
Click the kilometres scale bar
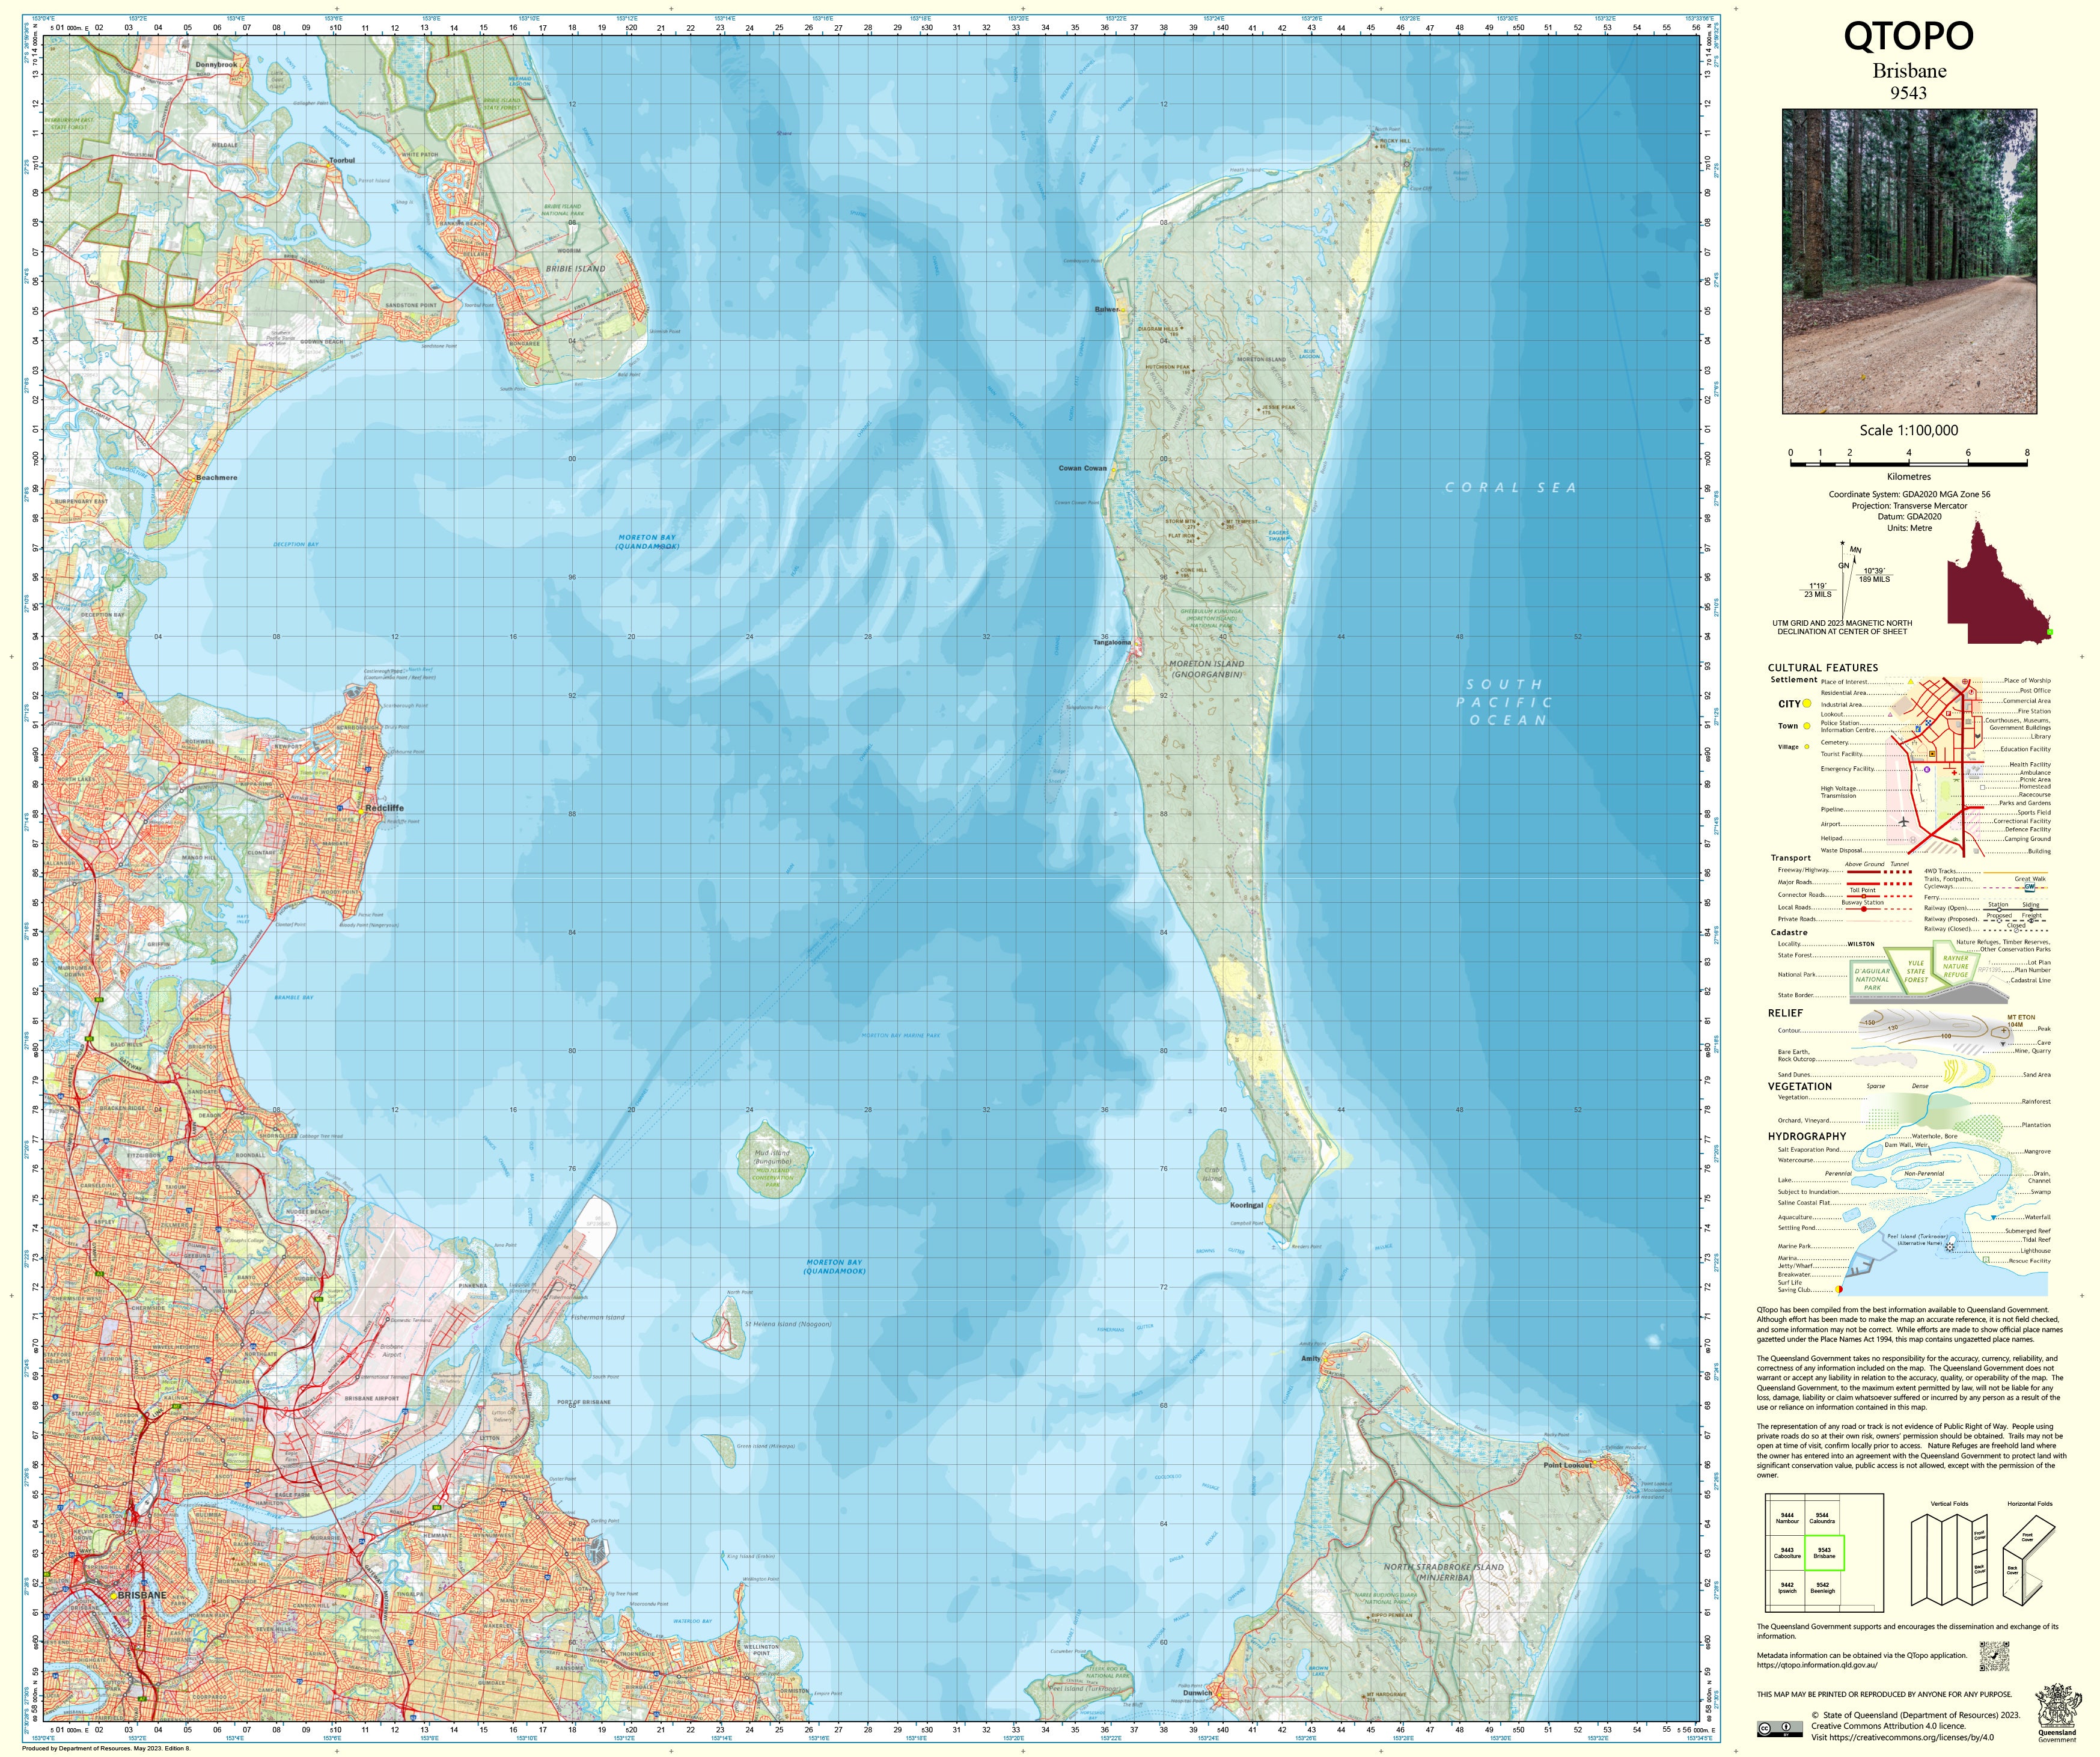tap(1908, 464)
